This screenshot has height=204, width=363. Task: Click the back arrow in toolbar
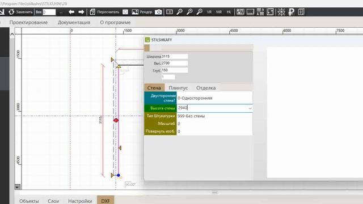click(x=71, y=12)
